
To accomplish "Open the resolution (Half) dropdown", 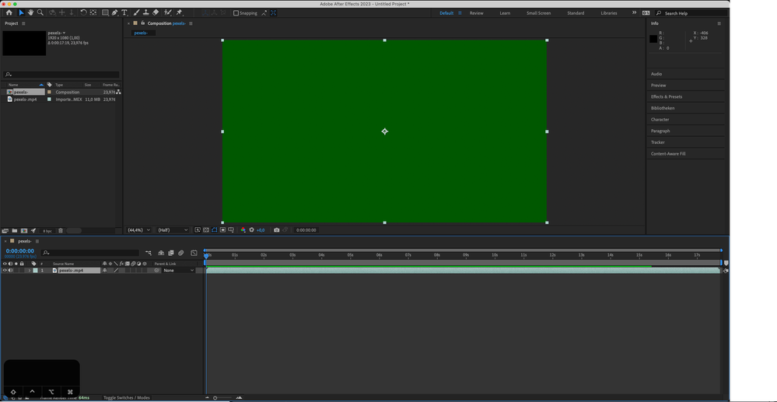I will [x=173, y=230].
